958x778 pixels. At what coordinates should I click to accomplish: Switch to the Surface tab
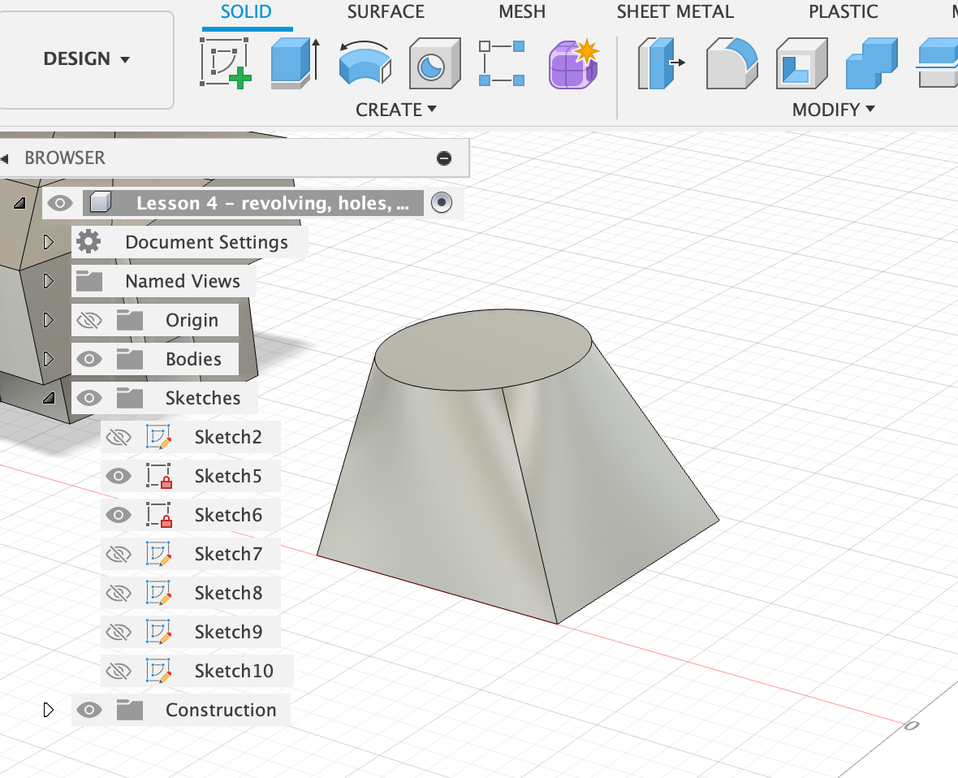click(x=386, y=12)
